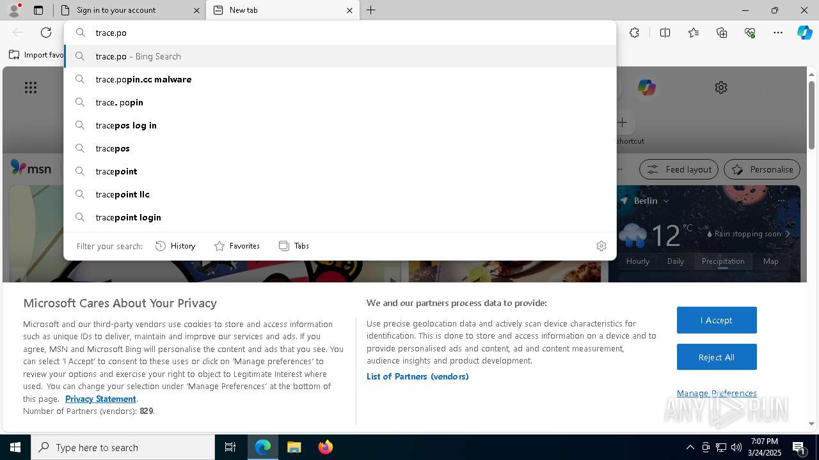Filter search by History
Viewport: 819px width, 460px height.
[175, 246]
